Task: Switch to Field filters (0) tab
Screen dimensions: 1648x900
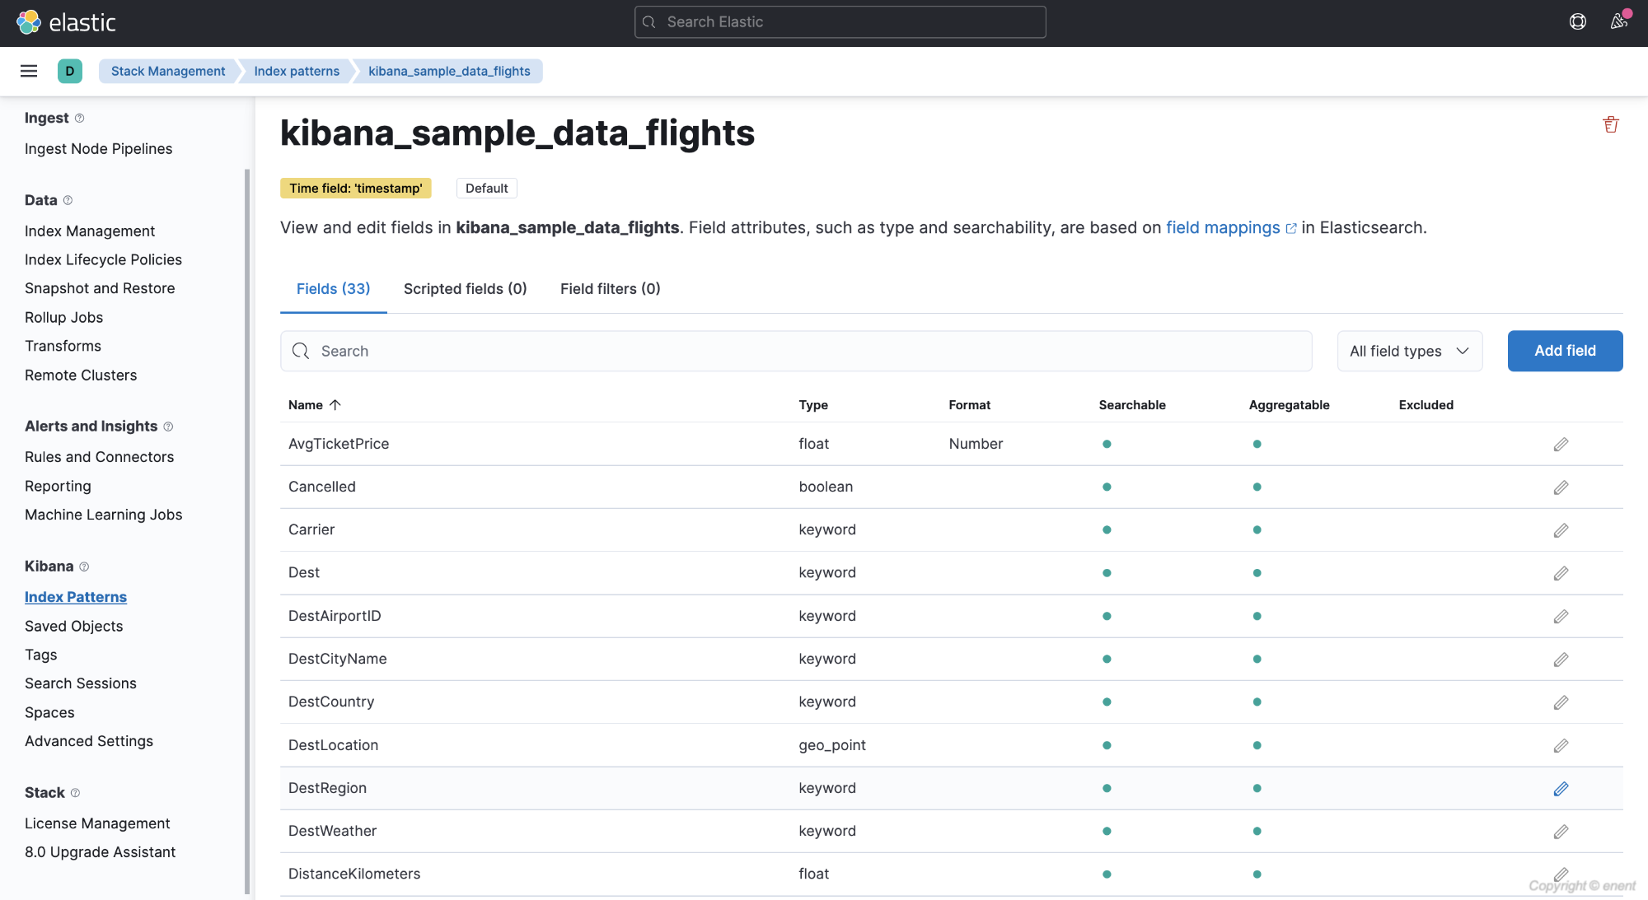Action: click(610, 289)
